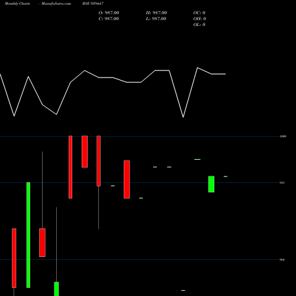296x296 pixels.
Task: Click the 'OL: 0' readout
Action: (x=199, y=25)
